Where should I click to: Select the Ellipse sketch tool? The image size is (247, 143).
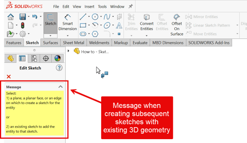pyautogui.click(x=107, y=25)
